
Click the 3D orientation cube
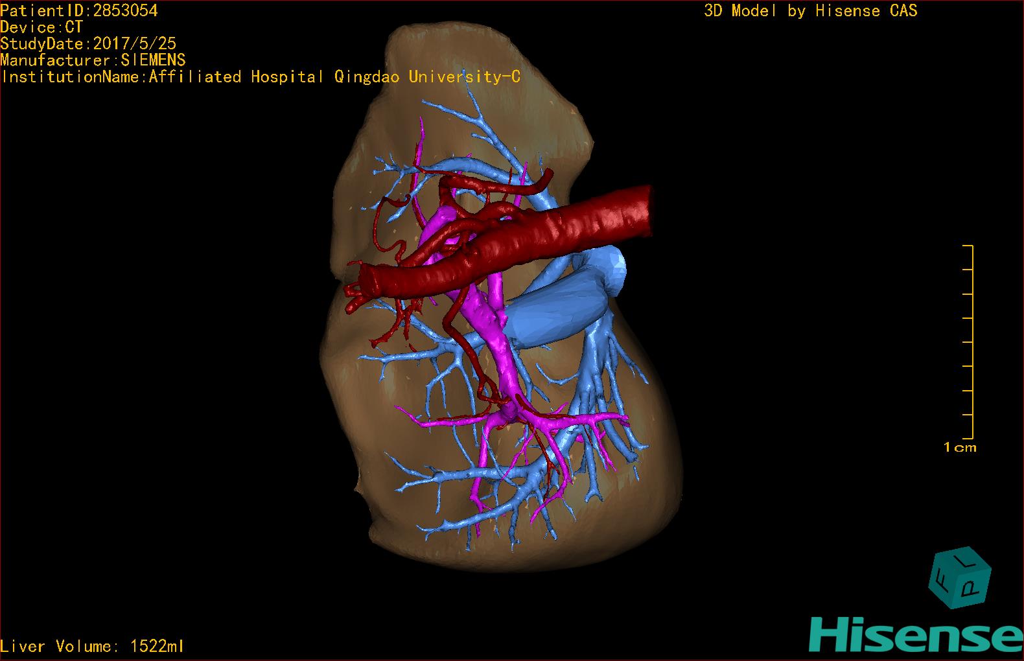pyautogui.click(x=960, y=577)
